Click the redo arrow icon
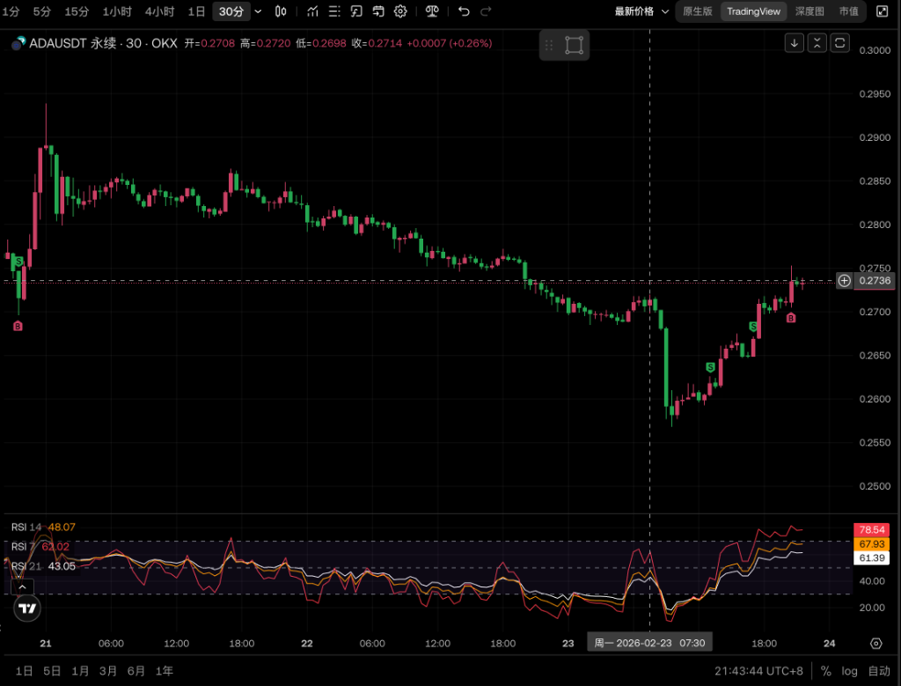The width and height of the screenshot is (901, 686). coord(487,11)
